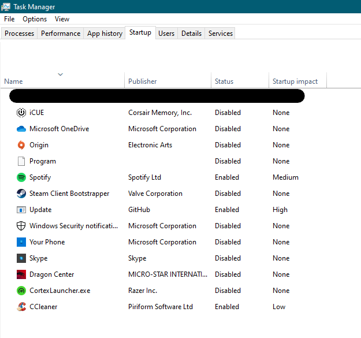
Task: Click Low impact in CCleaner row
Action: coord(279,307)
